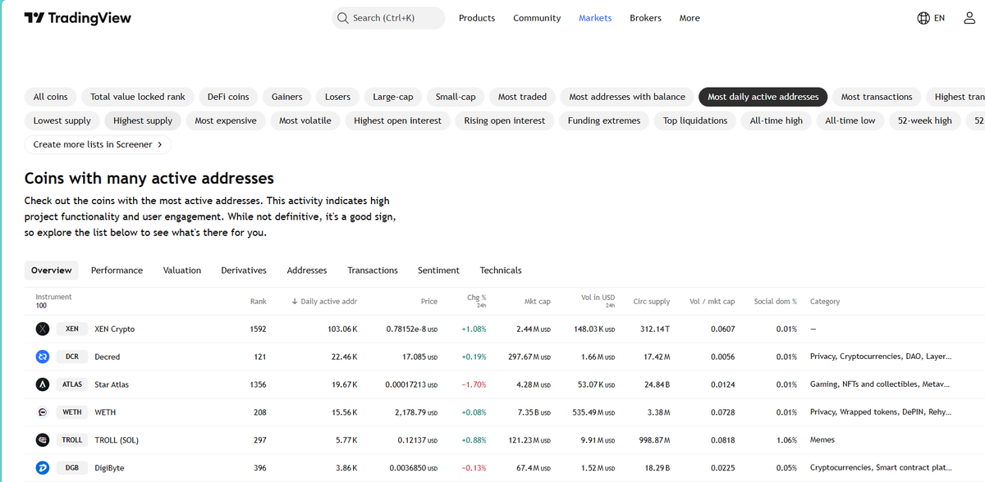Image resolution: width=985 pixels, height=482 pixels.
Task: Select the All coins filter chip
Action: click(x=51, y=97)
